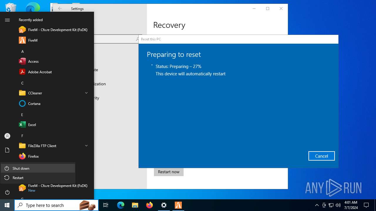Open Cortana in the app list

tap(53, 103)
